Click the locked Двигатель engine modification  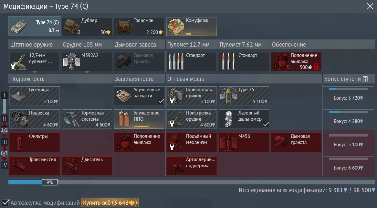pyautogui.click(x=87, y=166)
